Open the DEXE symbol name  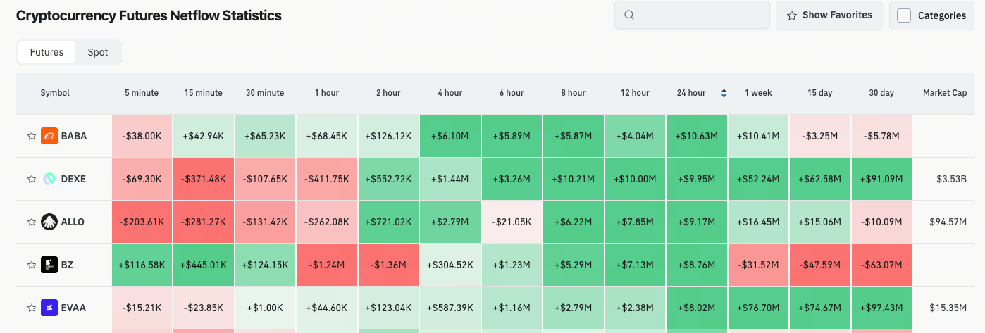click(73, 179)
